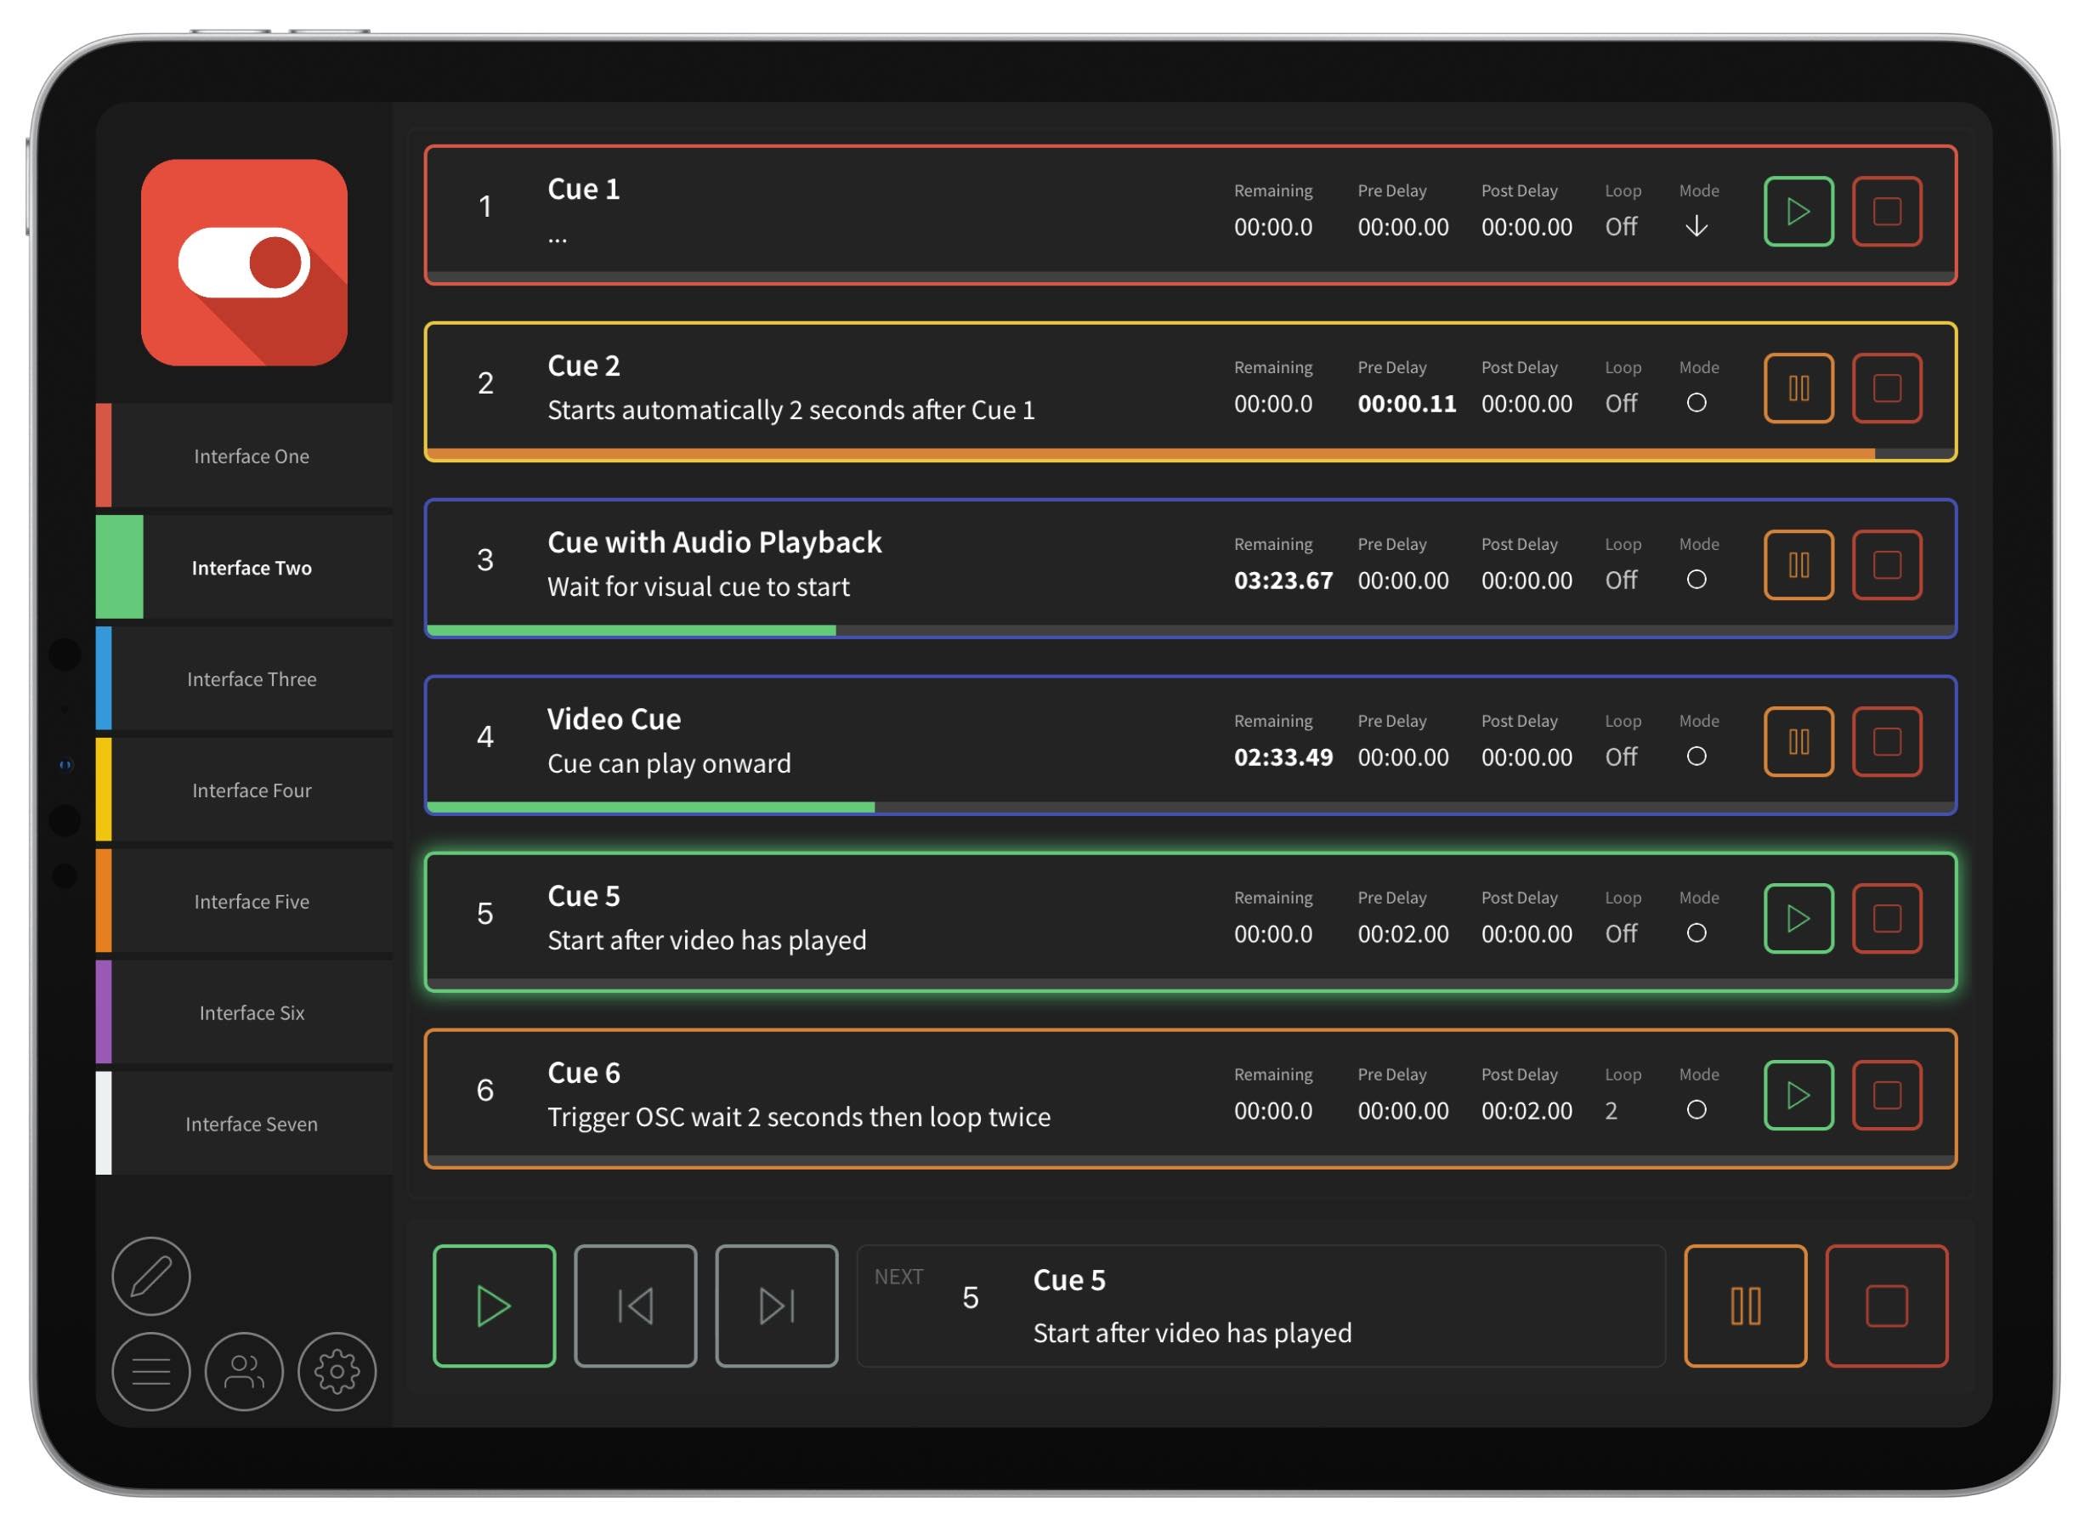Toggle the Mode circle on Cue 2
2090x1530 pixels.
1696,403
